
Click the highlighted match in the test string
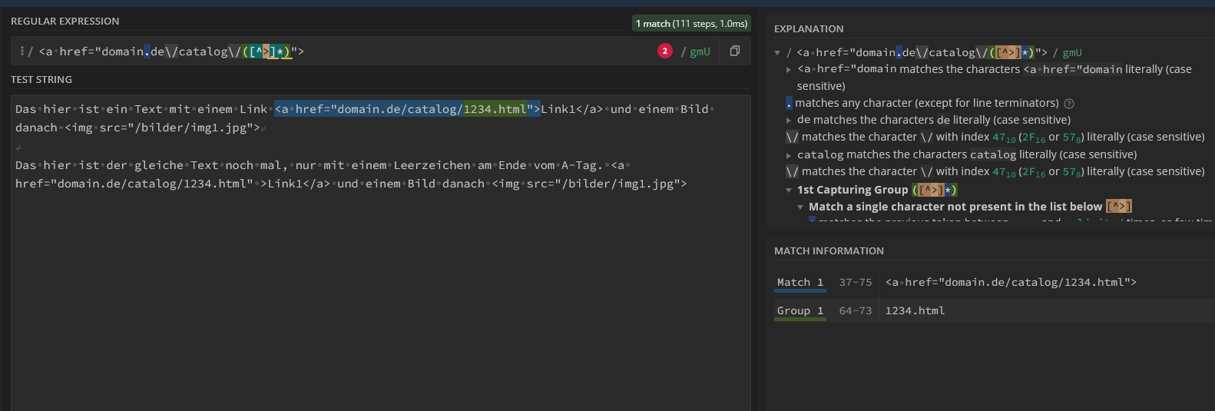407,109
